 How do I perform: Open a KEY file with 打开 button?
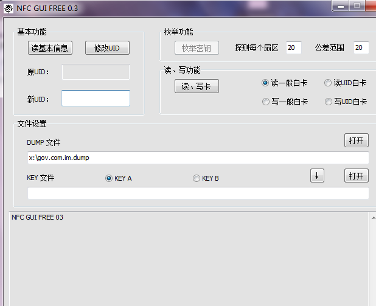click(x=357, y=176)
